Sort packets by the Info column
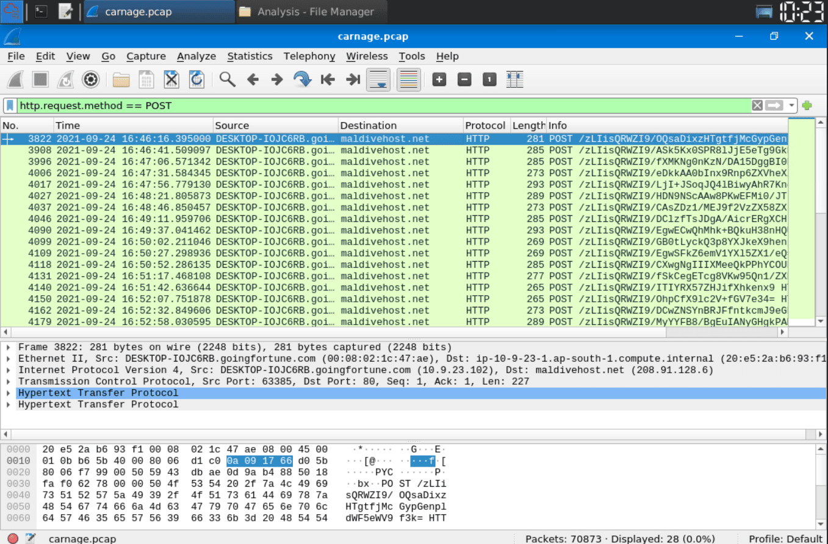828x544 pixels. [x=668, y=125]
